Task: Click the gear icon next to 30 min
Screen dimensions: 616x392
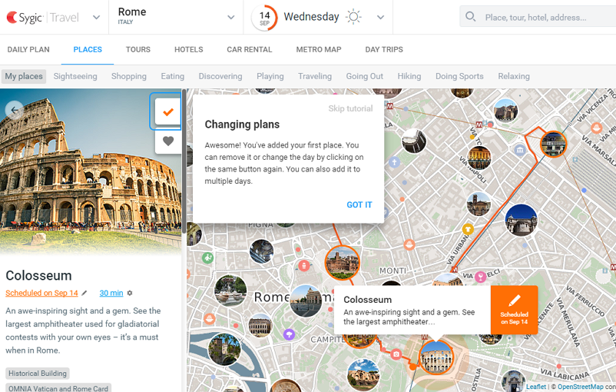Action: pos(130,293)
